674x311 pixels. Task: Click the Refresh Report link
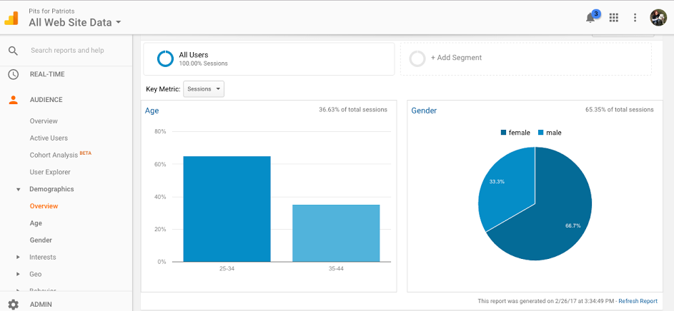click(x=638, y=301)
